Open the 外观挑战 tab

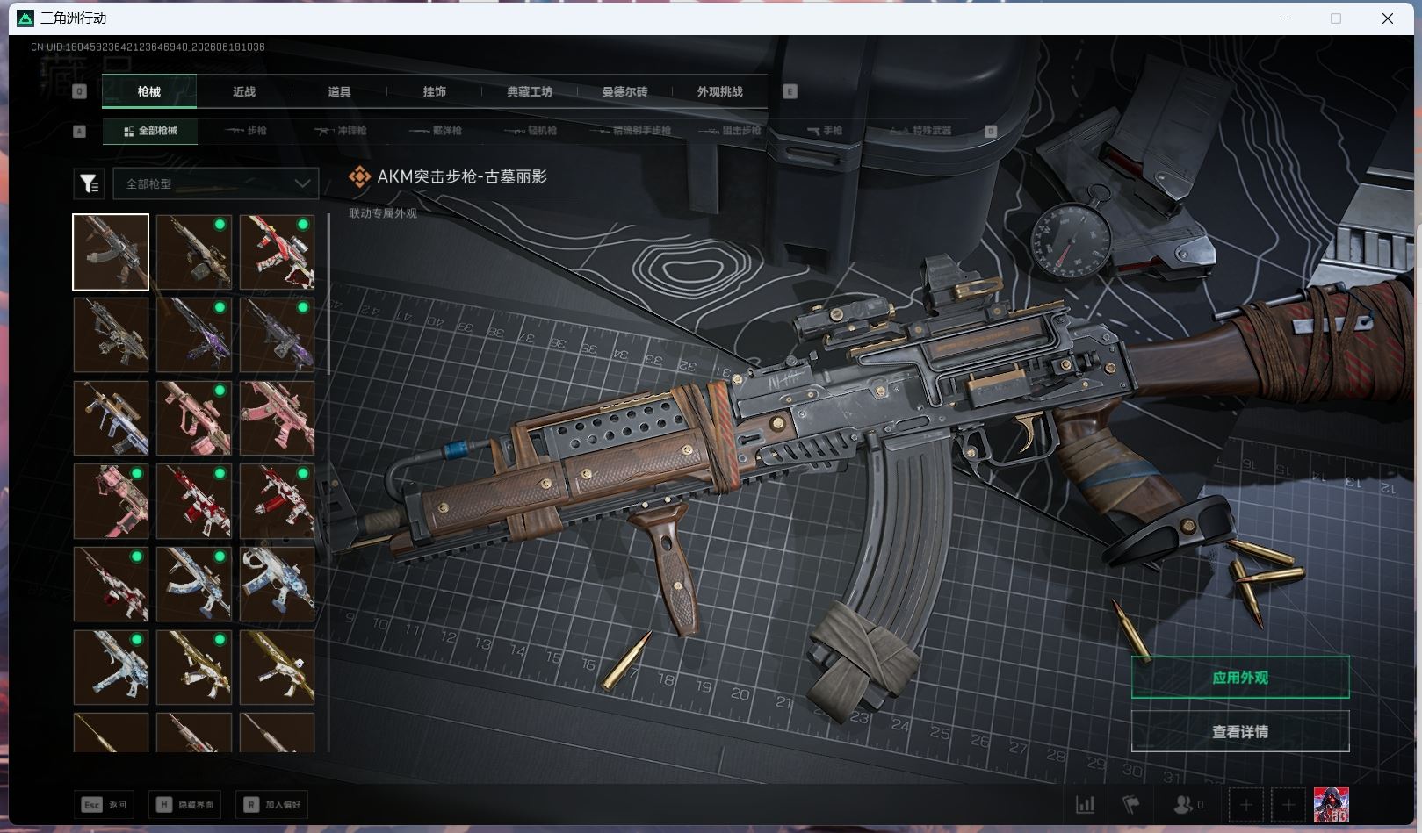click(x=719, y=91)
